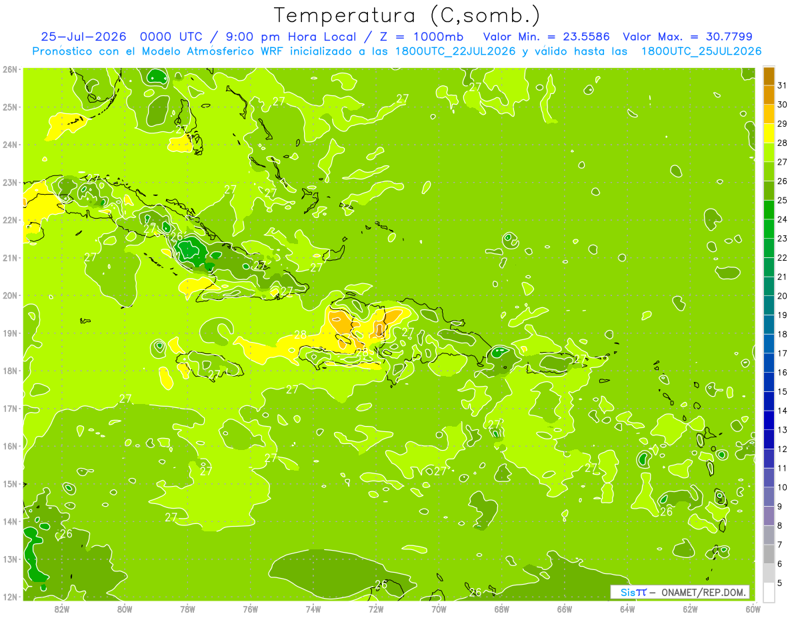
Task: Click the '28' contour label west of Haiti
Action: point(300,335)
